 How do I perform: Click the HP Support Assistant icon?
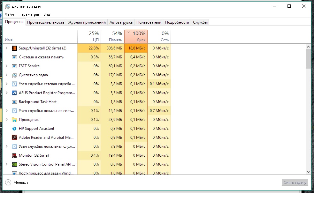(x=14, y=129)
